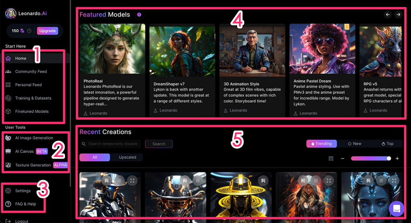The image size is (411, 223).
Task: Switch to the Upscaled tab
Action: (x=127, y=157)
